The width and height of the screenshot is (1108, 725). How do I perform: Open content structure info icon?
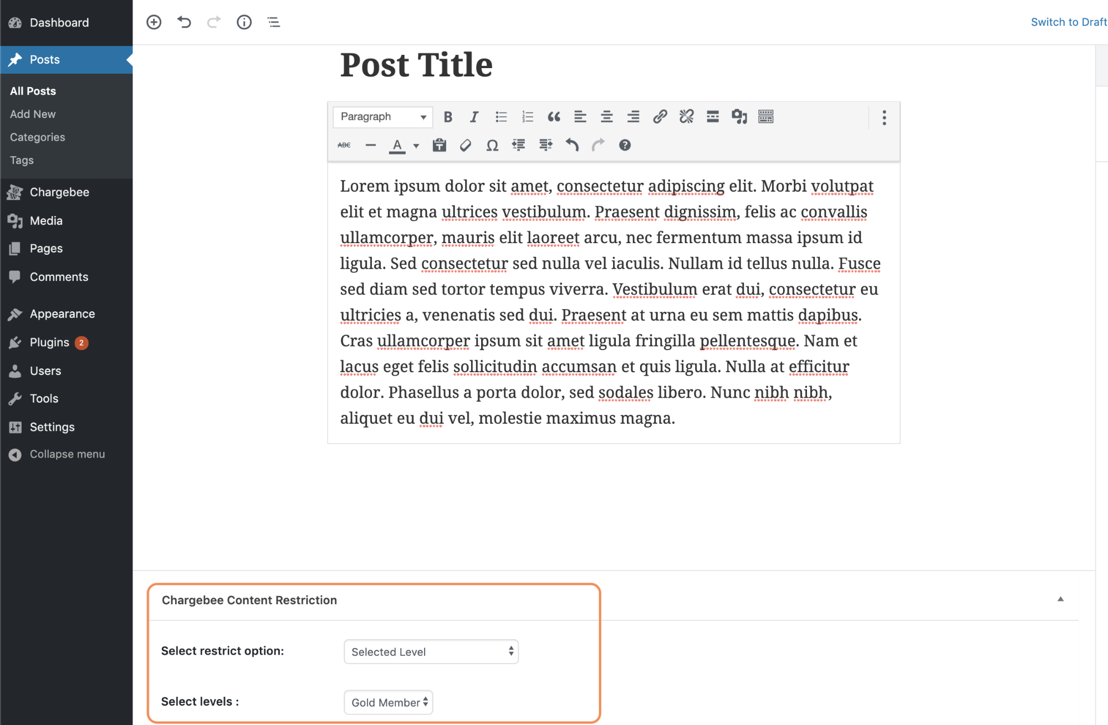point(244,22)
